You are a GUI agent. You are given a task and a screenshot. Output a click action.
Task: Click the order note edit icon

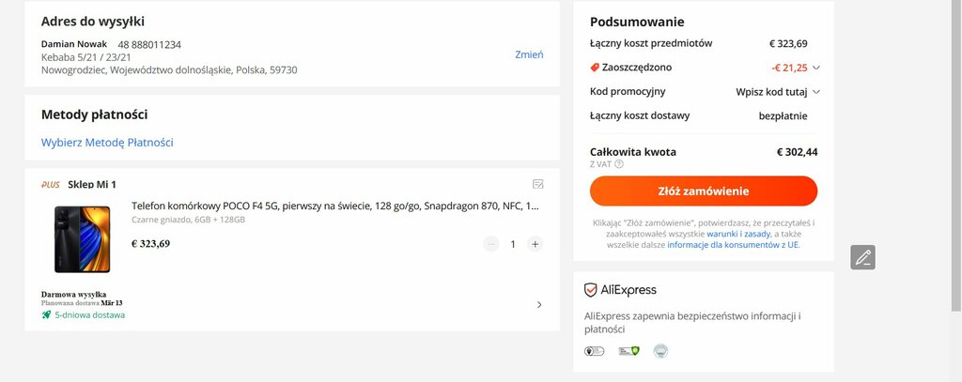tap(538, 184)
